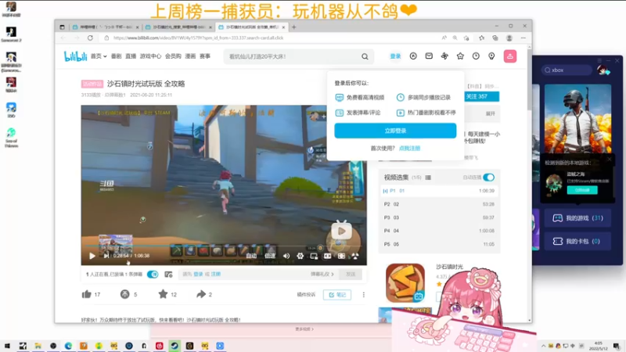Open the favorites star icon in header
This screenshot has width=626, height=352.
[460, 56]
